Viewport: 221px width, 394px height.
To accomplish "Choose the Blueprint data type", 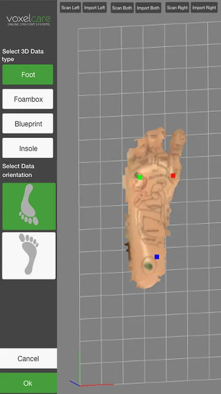I will coord(28,124).
